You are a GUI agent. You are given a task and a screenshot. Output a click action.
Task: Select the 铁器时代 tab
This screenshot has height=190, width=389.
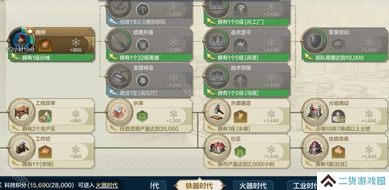(199, 185)
